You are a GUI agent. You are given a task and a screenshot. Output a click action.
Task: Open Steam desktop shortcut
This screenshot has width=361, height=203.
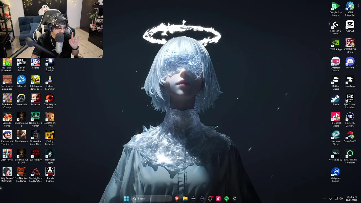(x=336, y=100)
